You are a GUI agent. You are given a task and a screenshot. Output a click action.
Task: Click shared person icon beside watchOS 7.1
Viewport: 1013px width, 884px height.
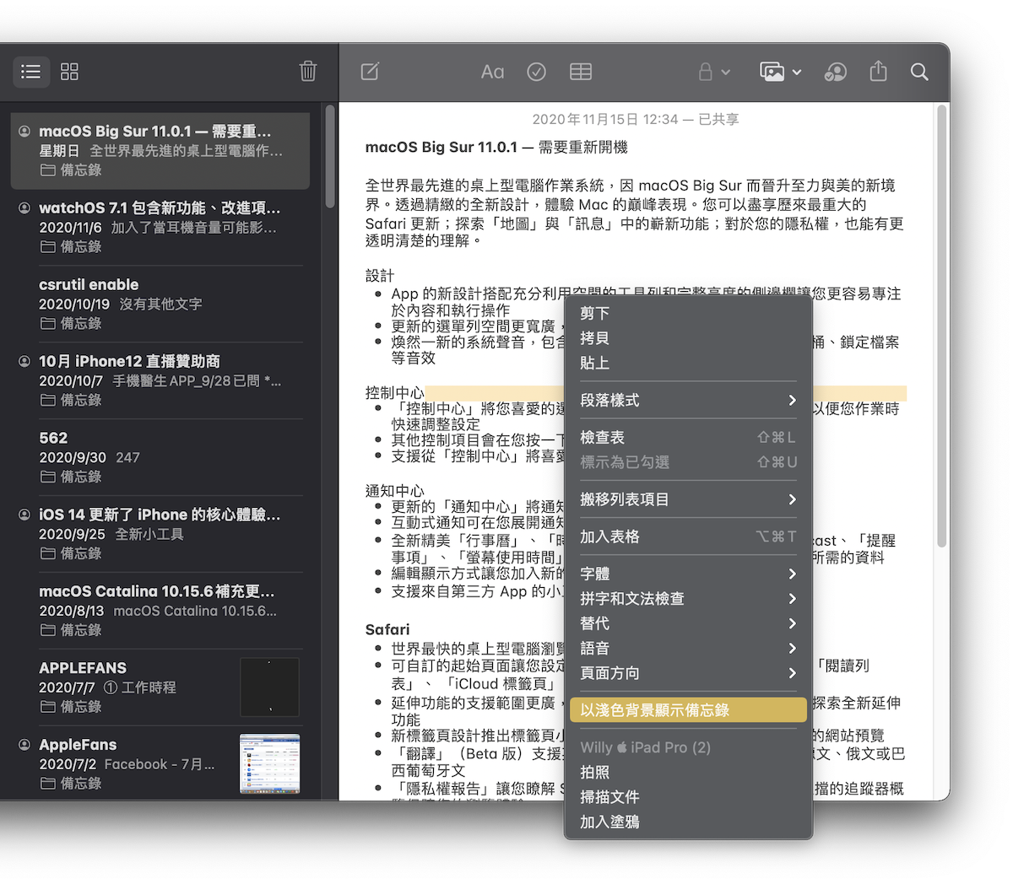tap(24, 208)
